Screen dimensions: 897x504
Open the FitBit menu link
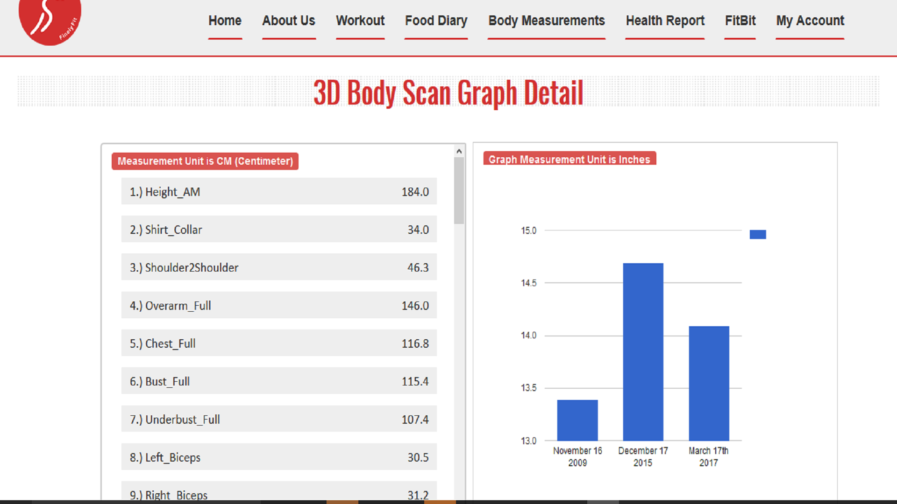click(x=740, y=21)
